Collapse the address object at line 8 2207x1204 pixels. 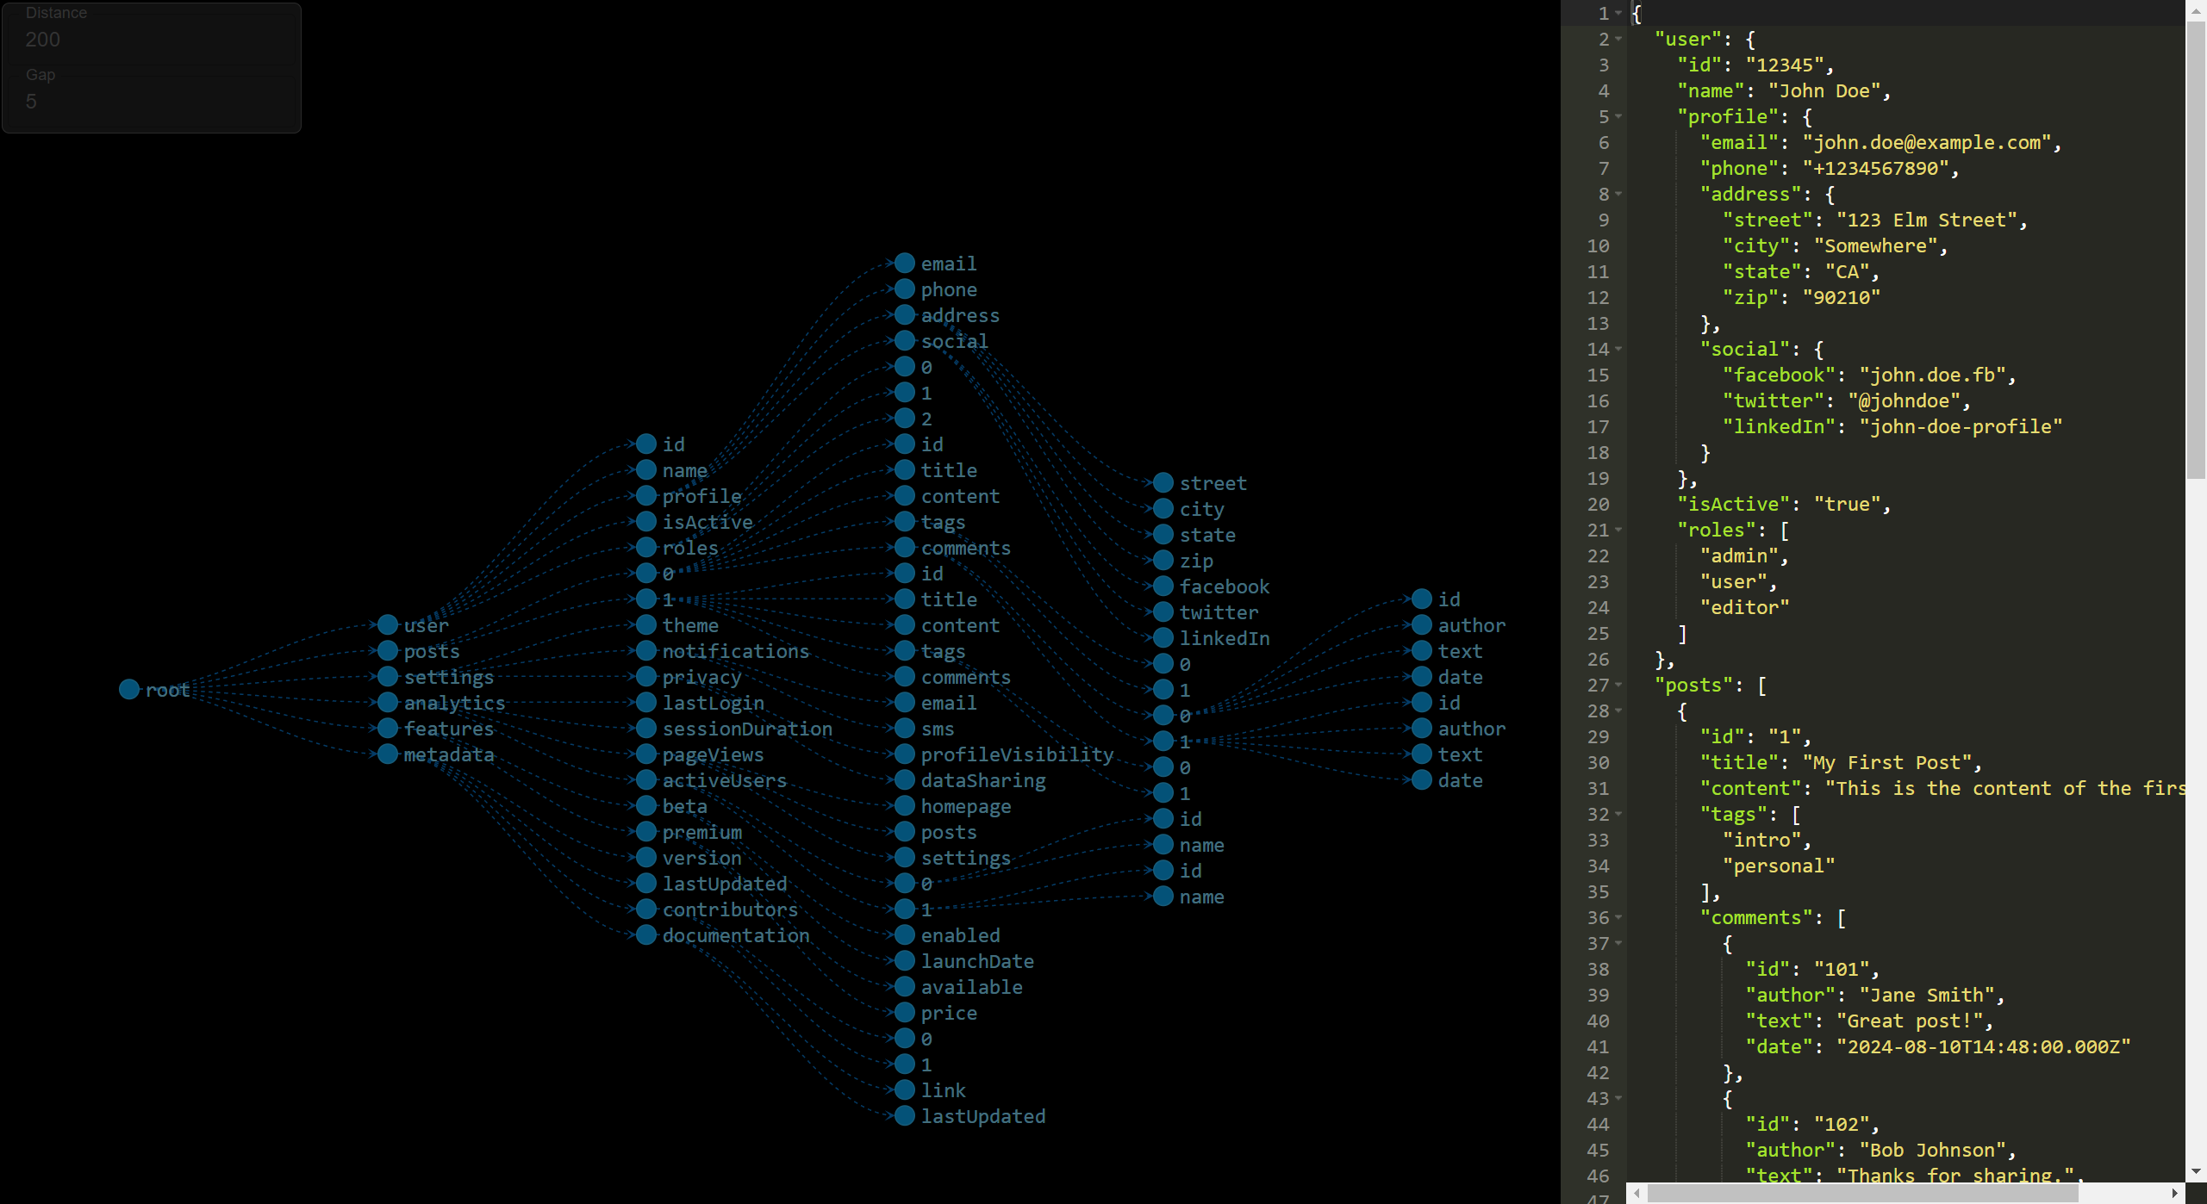(x=1620, y=195)
